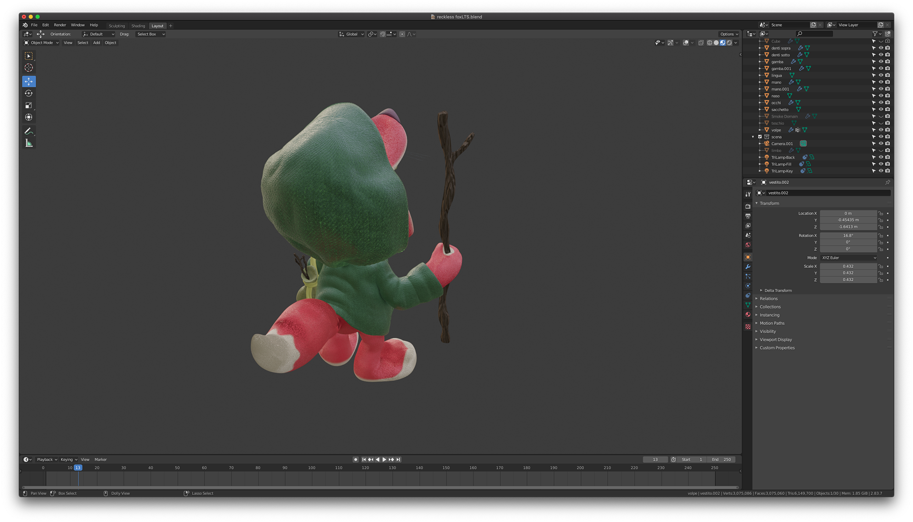The width and height of the screenshot is (913, 522).
Task: Switch to rendered viewport shading
Action: click(x=729, y=43)
